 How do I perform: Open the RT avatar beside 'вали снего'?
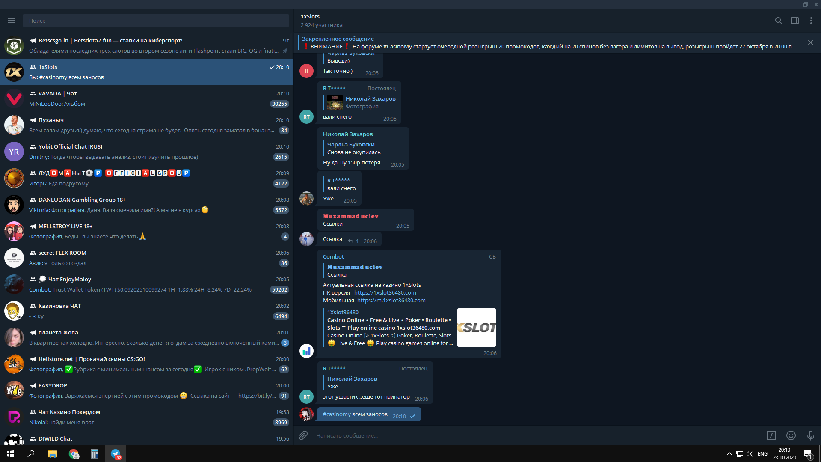click(306, 117)
